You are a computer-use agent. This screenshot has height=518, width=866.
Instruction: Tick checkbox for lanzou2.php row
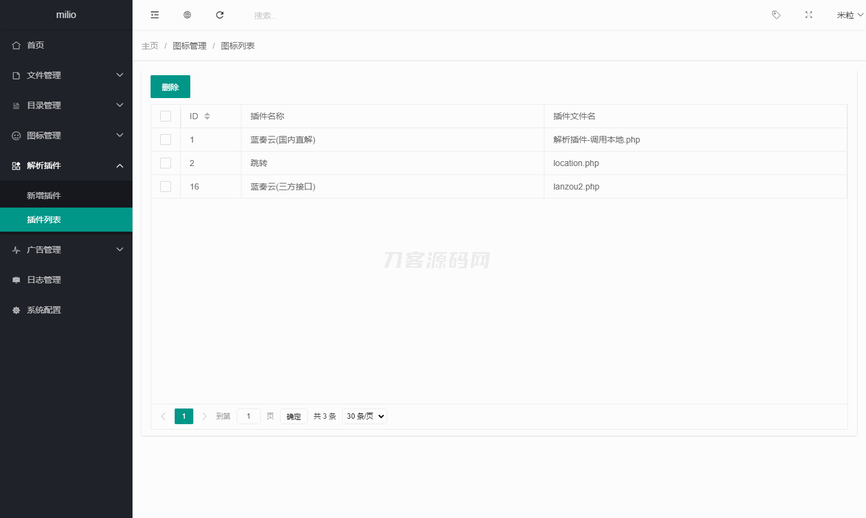coord(166,187)
